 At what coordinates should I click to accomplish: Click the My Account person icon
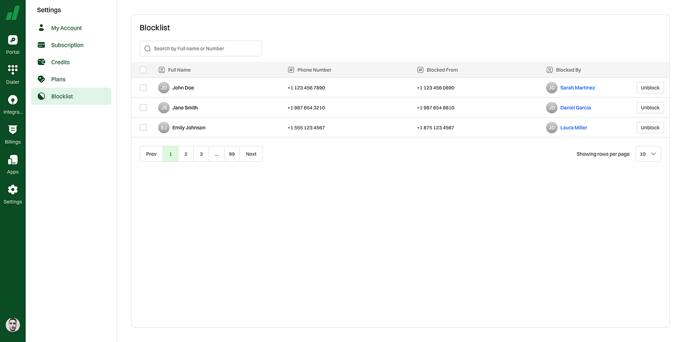[41, 27]
